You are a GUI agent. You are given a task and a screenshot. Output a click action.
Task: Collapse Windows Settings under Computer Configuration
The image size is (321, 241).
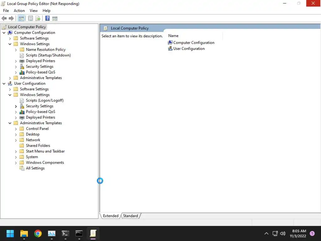click(10, 44)
